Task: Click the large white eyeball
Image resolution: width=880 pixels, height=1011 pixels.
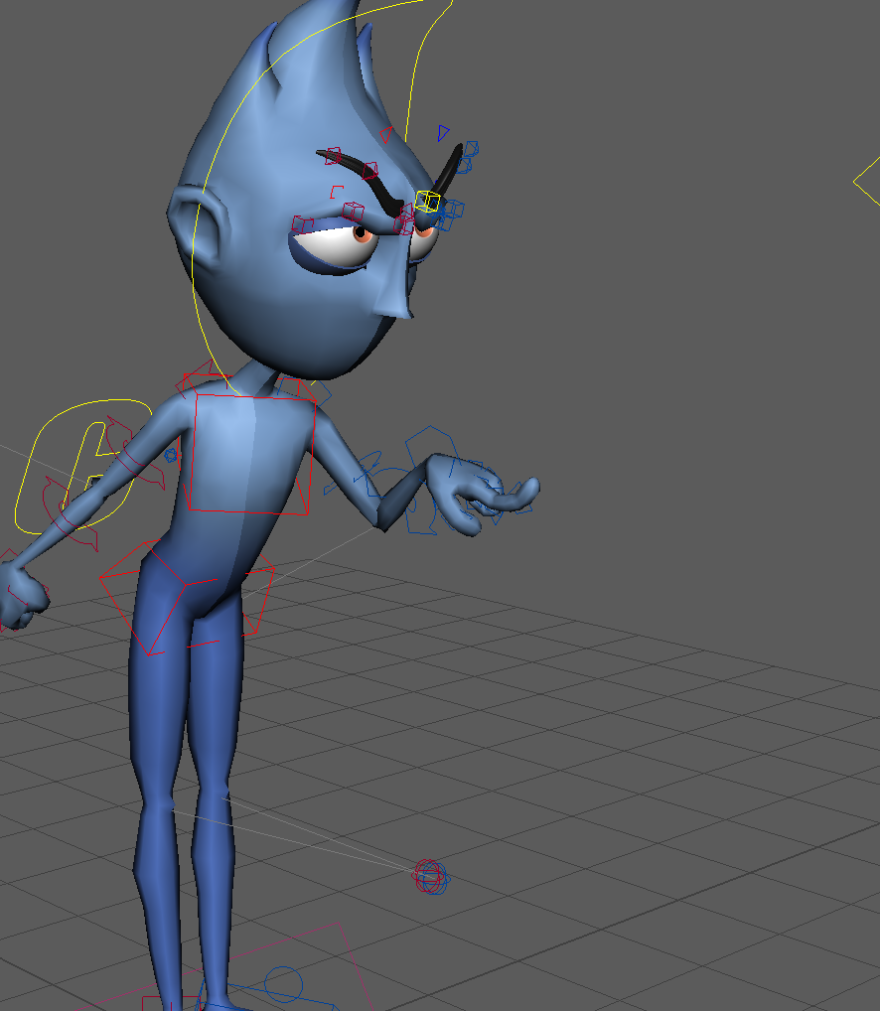Action: [336, 246]
